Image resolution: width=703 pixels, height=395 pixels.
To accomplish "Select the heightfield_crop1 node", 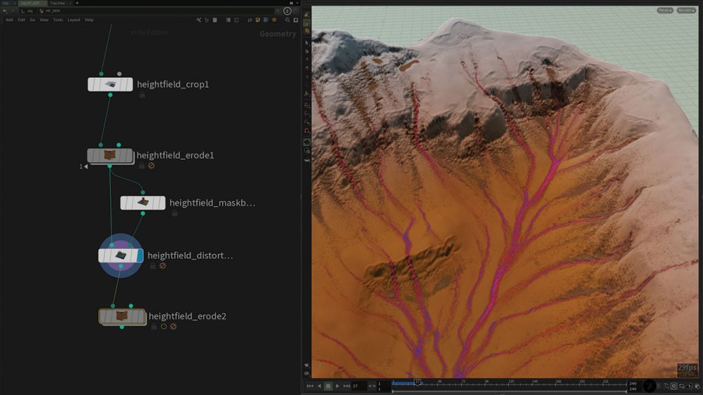I will [110, 84].
